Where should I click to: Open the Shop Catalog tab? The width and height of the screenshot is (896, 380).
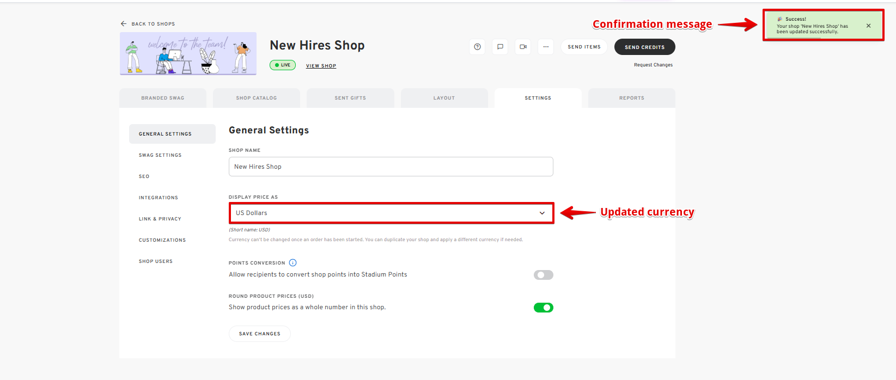[x=257, y=98]
